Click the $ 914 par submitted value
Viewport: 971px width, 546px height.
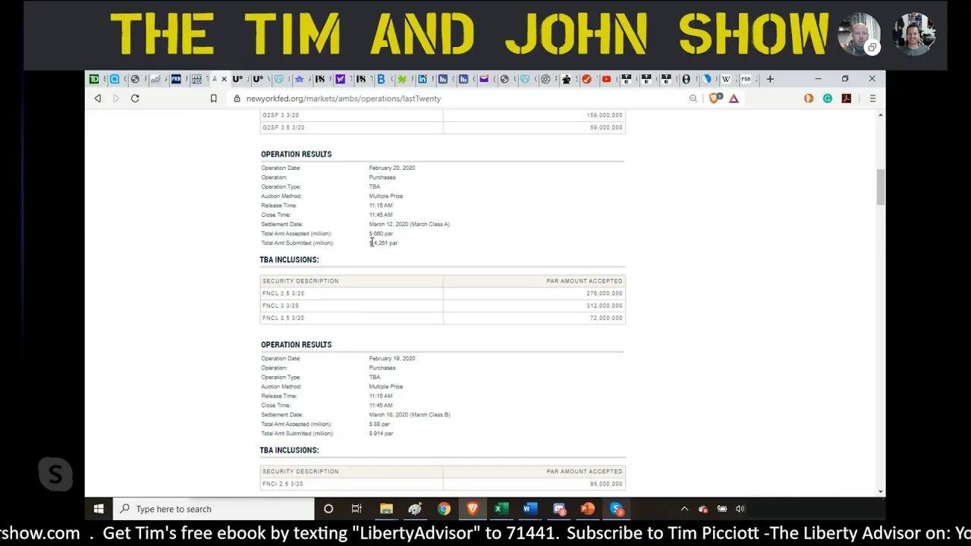[382, 434]
